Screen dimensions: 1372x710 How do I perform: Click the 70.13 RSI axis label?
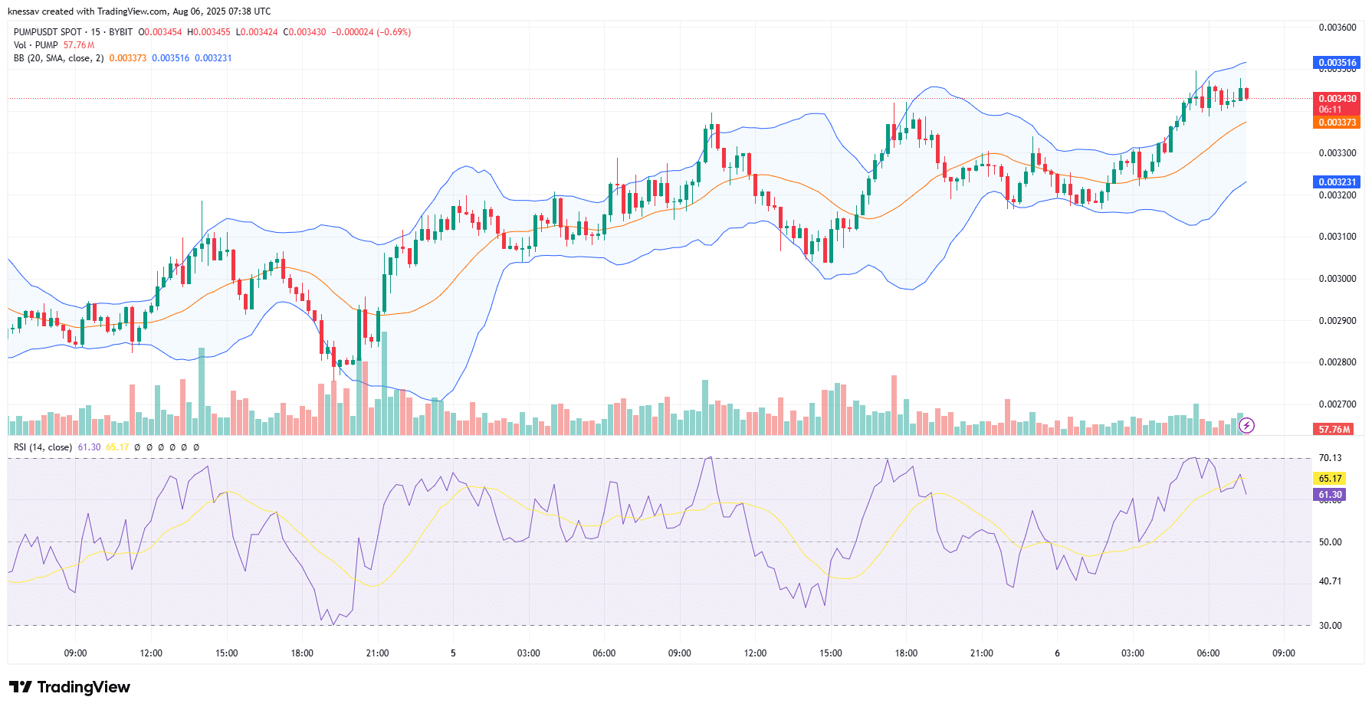click(1330, 458)
